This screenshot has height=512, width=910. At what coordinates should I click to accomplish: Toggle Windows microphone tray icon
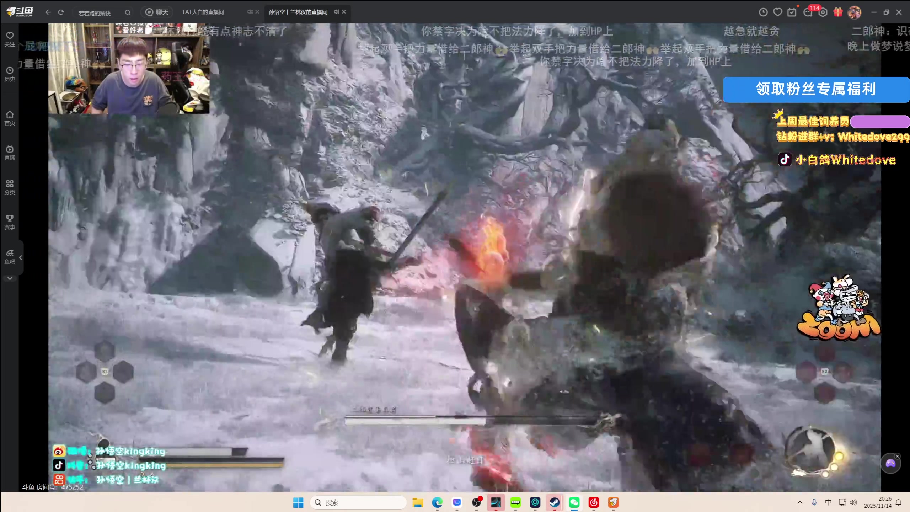click(x=814, y=502)
